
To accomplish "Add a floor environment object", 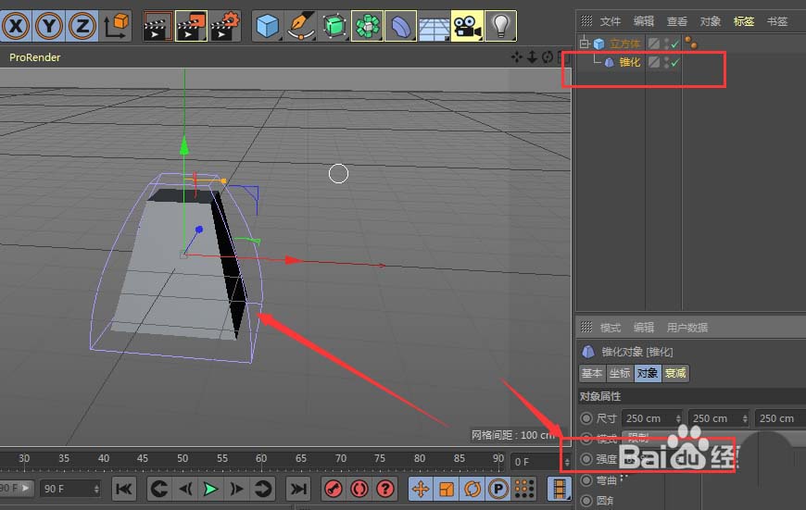I will [434, 26].
